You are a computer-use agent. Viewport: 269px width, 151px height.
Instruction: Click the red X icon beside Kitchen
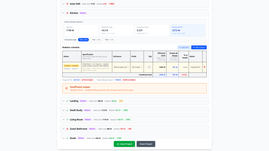[x=67, y=13]
